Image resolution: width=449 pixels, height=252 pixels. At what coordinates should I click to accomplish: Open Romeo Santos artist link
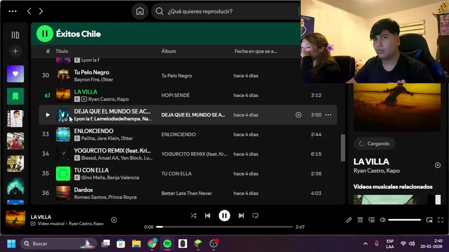pyautogui.click(x=90, y=197)
